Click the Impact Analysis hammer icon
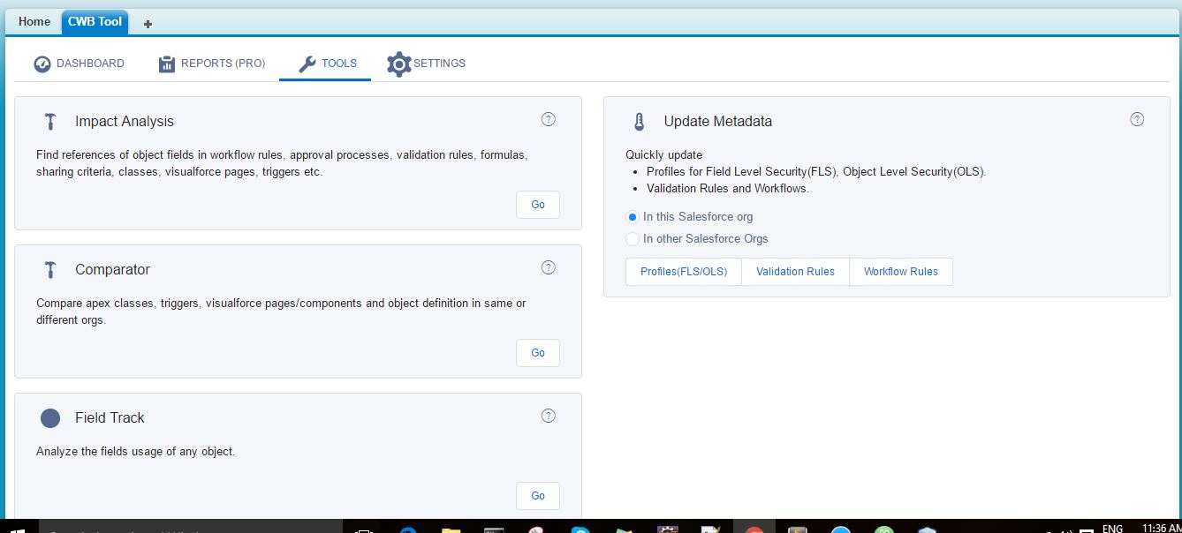Screen dimensions: 1182x533 (50, 122)
